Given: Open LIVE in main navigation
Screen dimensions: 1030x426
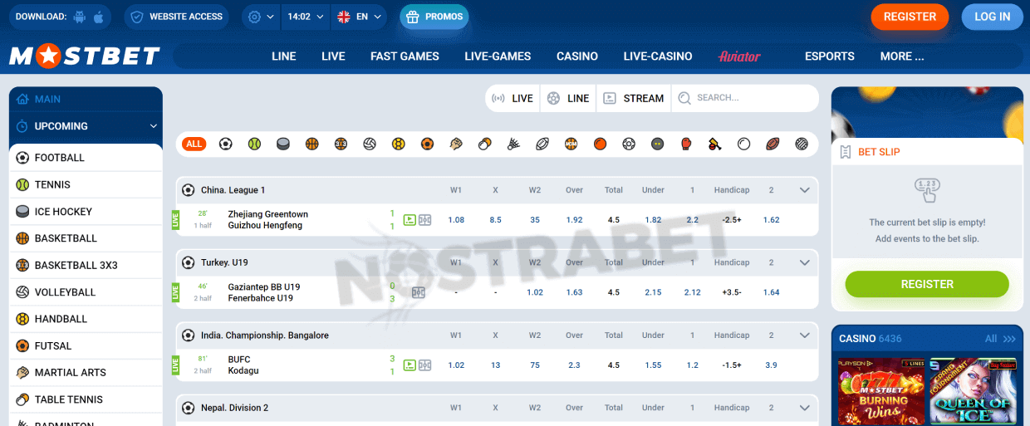Looking at the screenshot, I should point(333,56).
